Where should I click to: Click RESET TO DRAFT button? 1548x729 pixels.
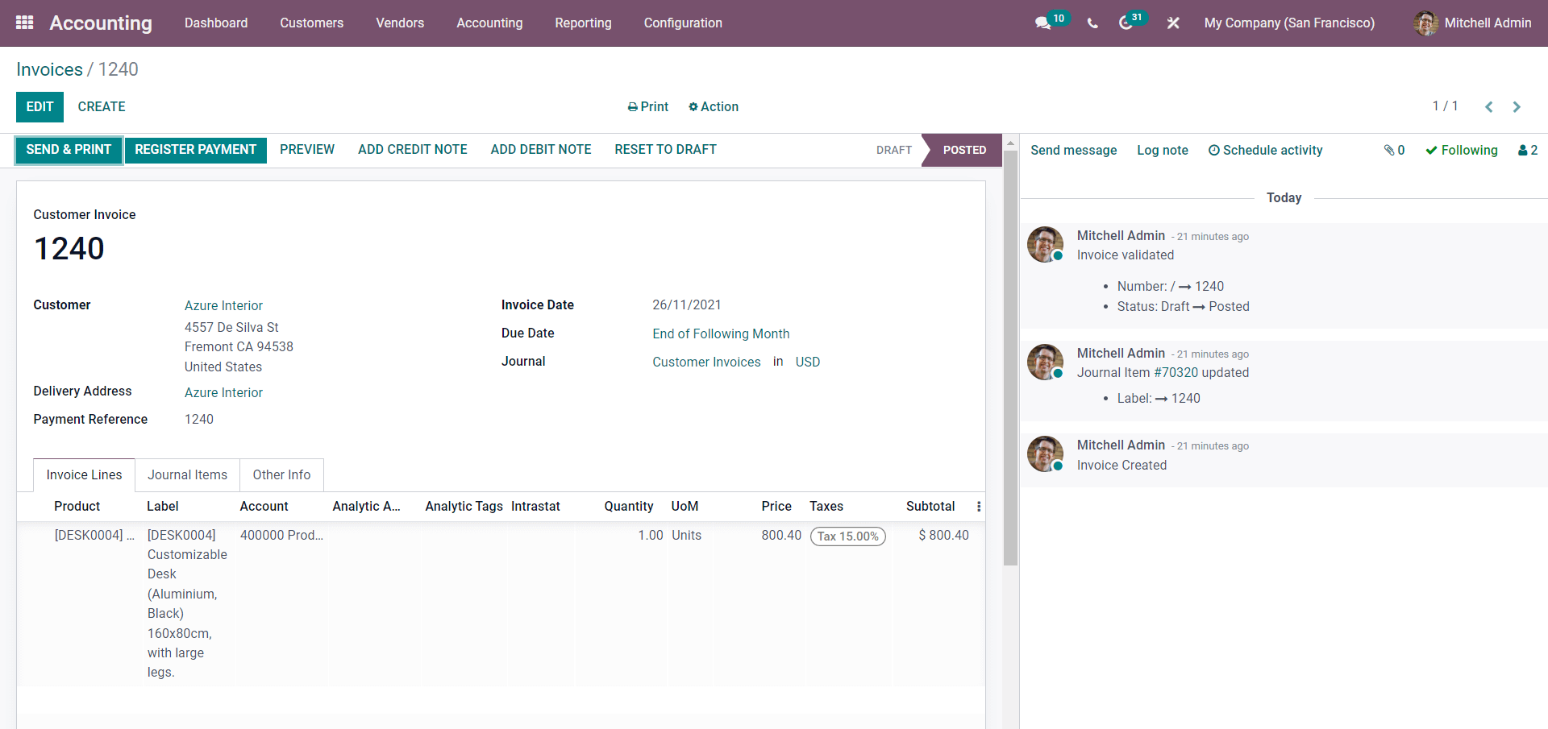click(665, 150)
